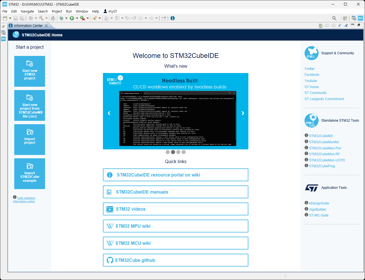The width and height of the screenshot is (365, 280).
Task: Switch to the MX Device Configuration perspective
Action: (361, 18)
